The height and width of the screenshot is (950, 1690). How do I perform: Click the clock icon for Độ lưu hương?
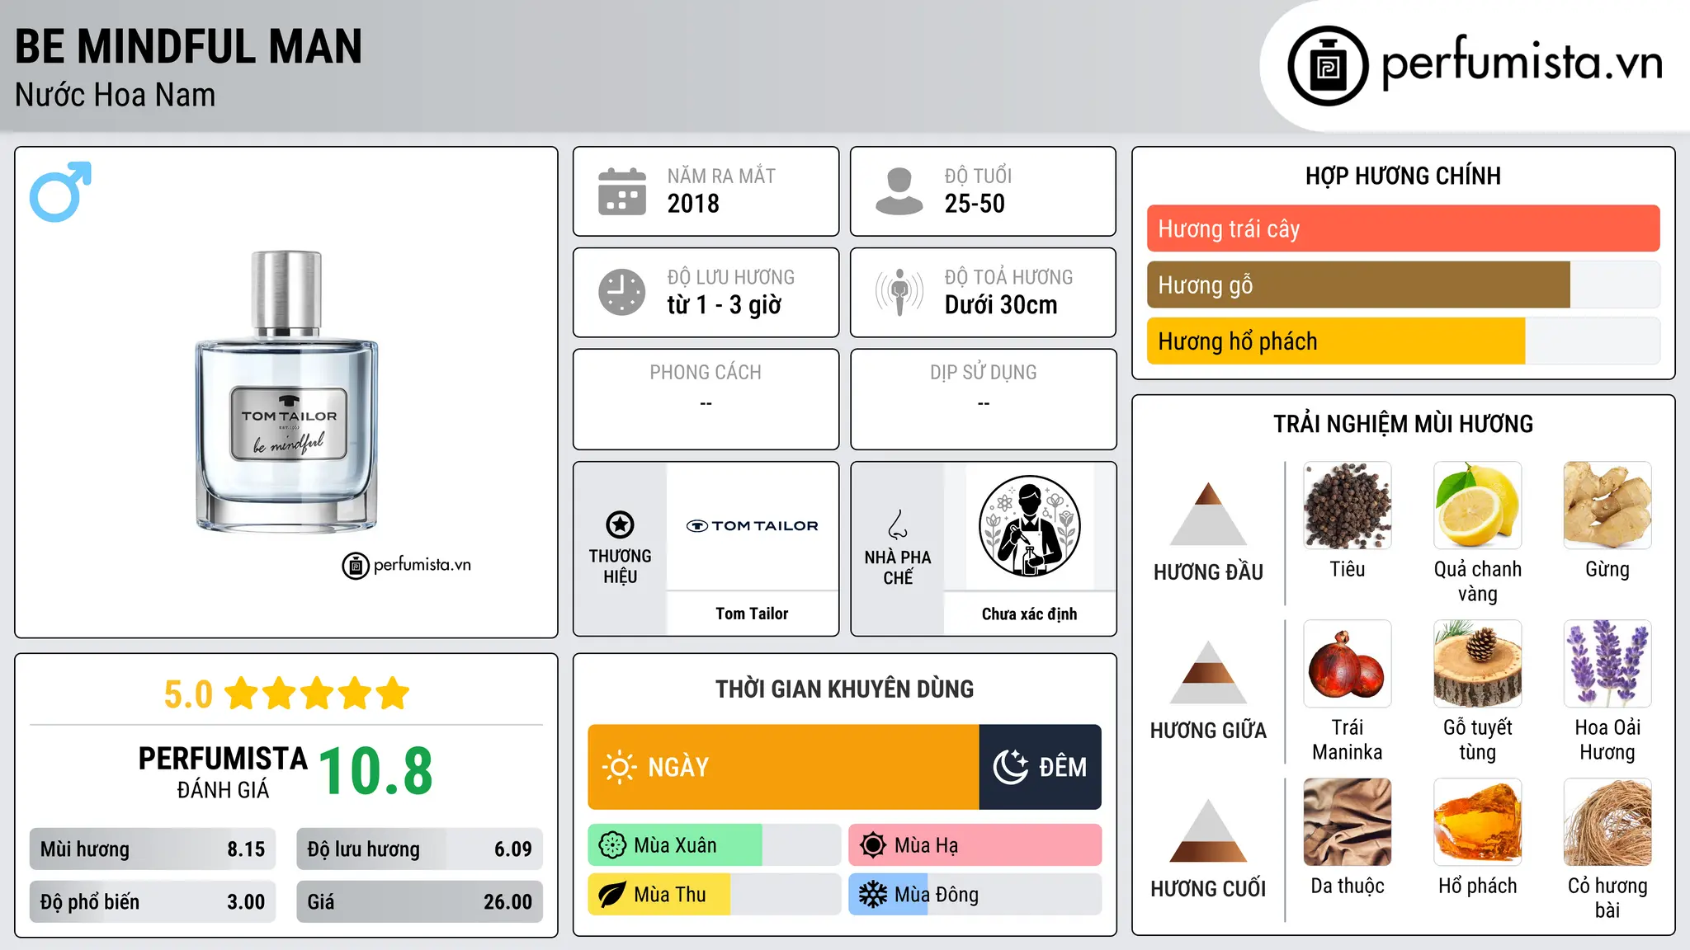(x=622, y=292)
